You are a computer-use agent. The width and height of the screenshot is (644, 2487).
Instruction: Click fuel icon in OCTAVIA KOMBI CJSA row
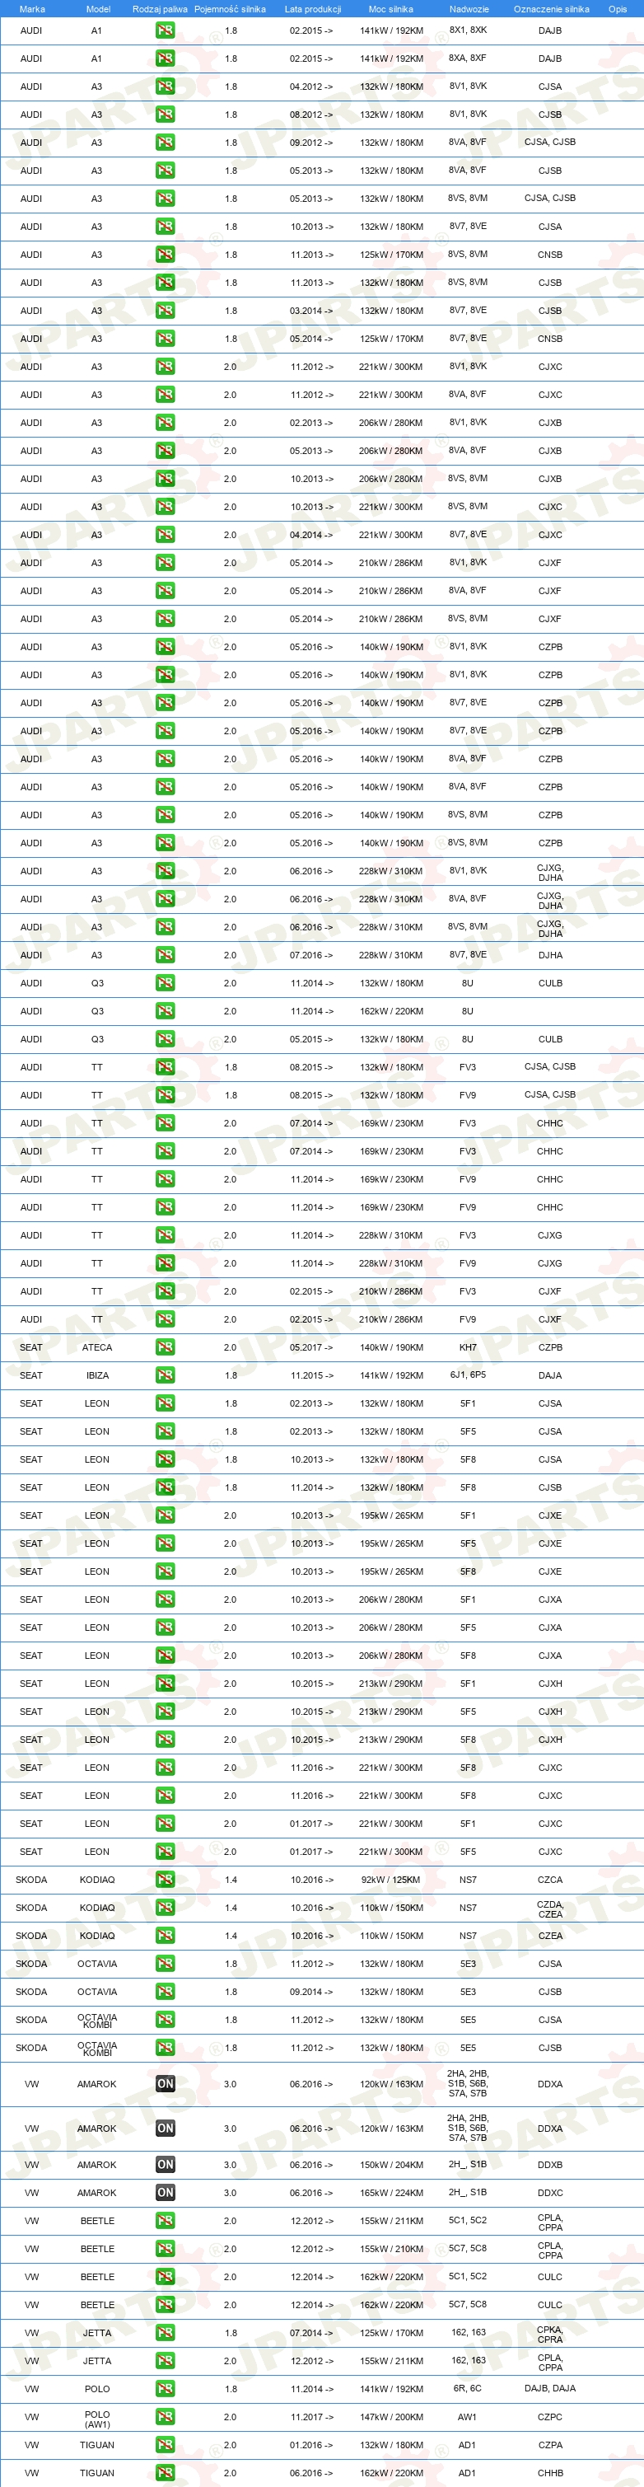pyautogui.click(x=165, y=2019)
